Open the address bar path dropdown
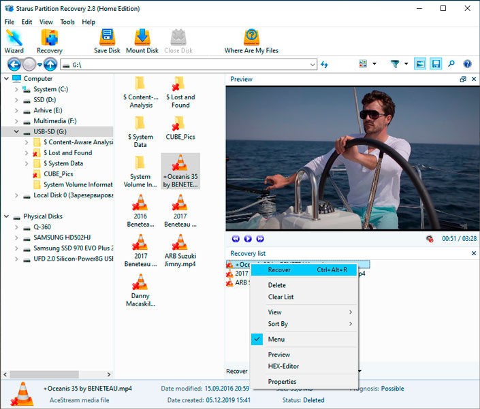Viewport: 480px width, 409px height. (x=313, y=65)
